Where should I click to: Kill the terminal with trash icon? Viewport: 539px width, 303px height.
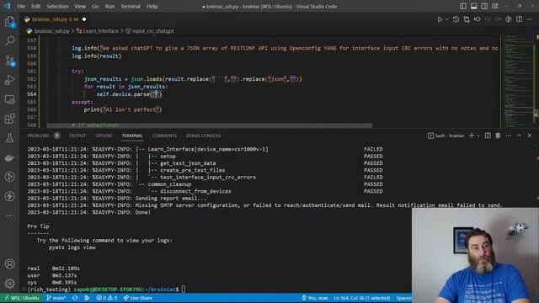498,136
